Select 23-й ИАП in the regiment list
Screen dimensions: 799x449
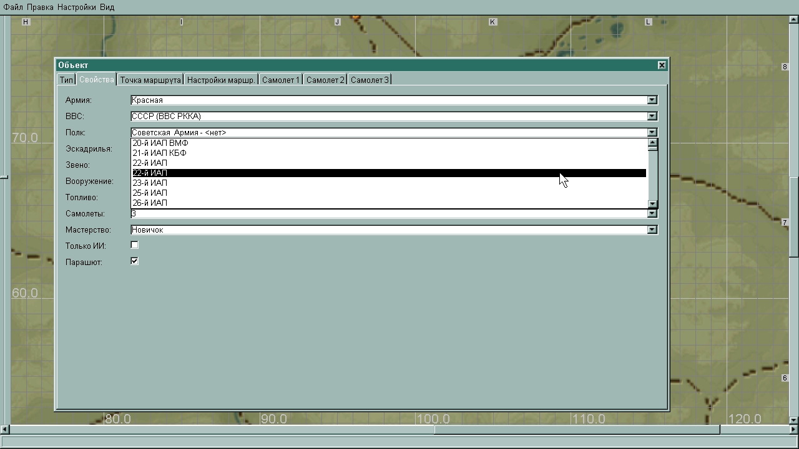point(390,183)
